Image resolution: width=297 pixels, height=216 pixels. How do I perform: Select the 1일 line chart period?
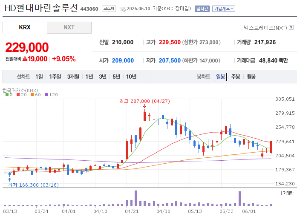[39, 77]
